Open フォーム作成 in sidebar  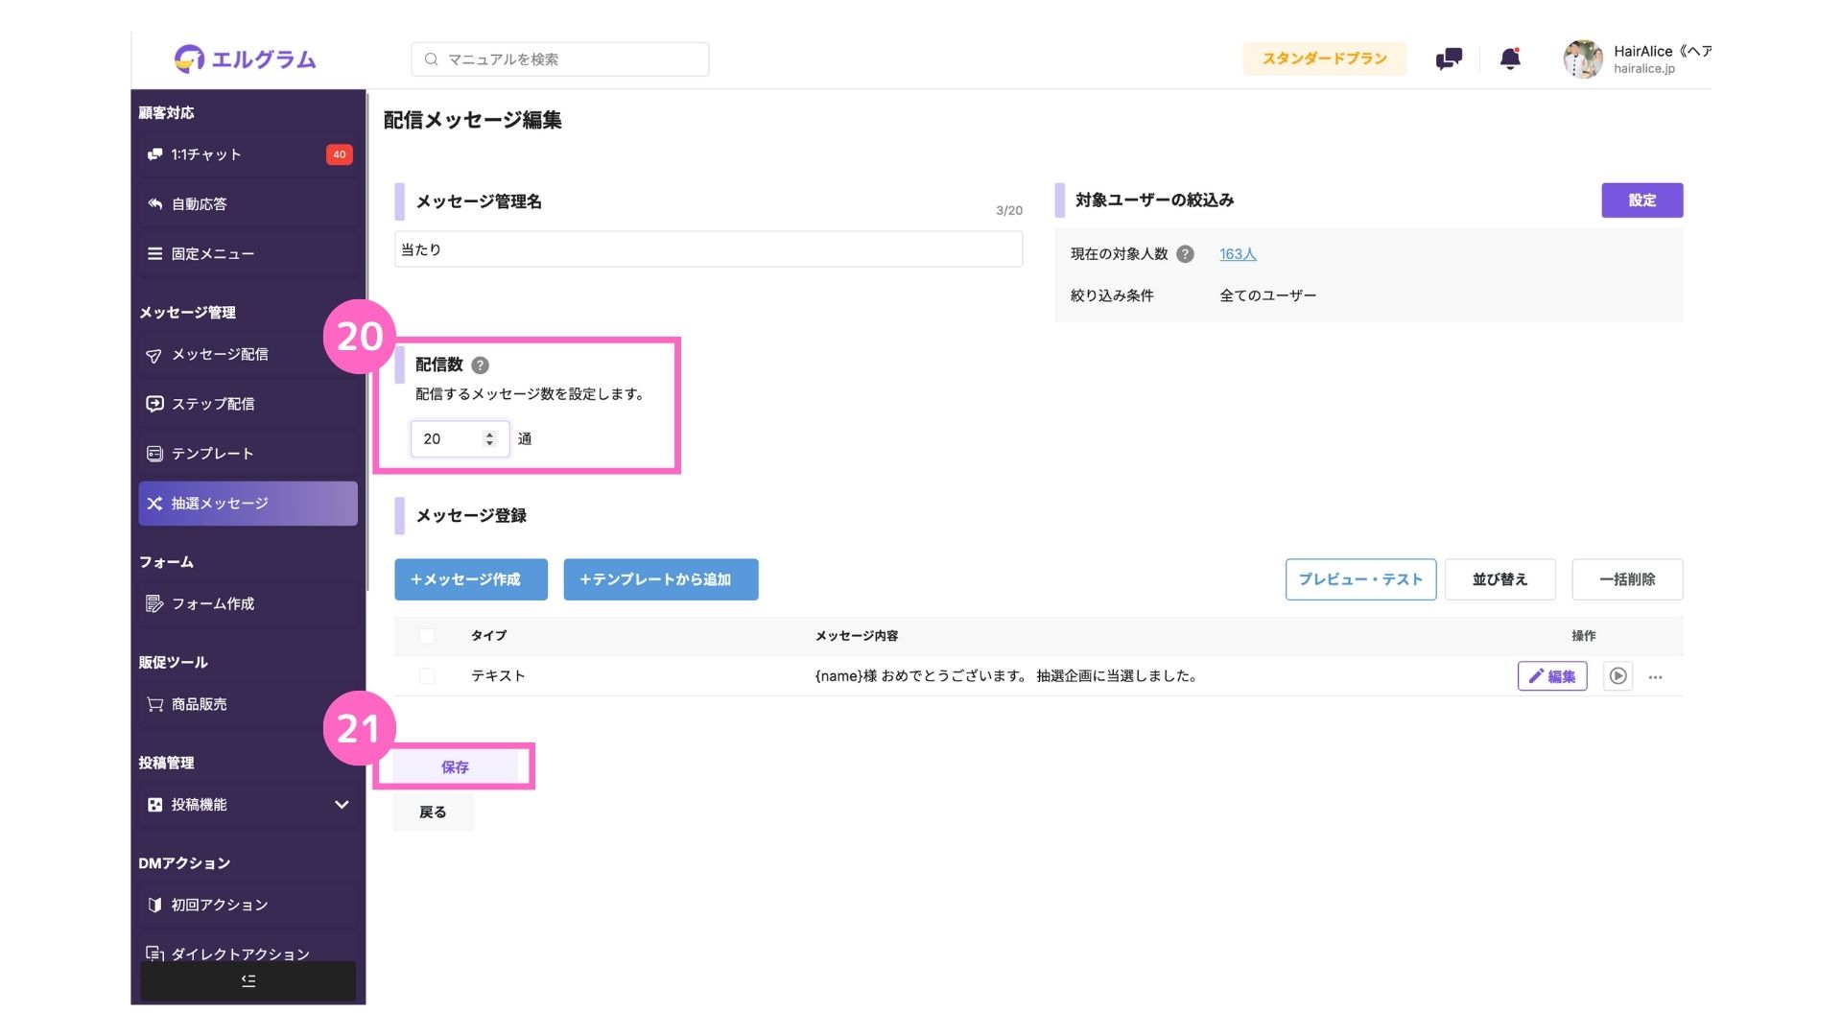tap(248, 603)
